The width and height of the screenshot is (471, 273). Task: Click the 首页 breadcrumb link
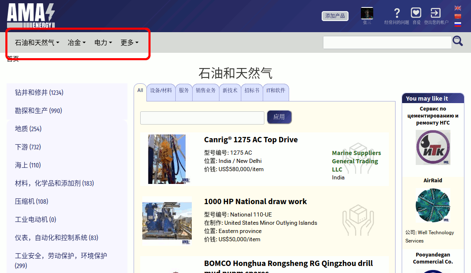click(x=13, y=59)
